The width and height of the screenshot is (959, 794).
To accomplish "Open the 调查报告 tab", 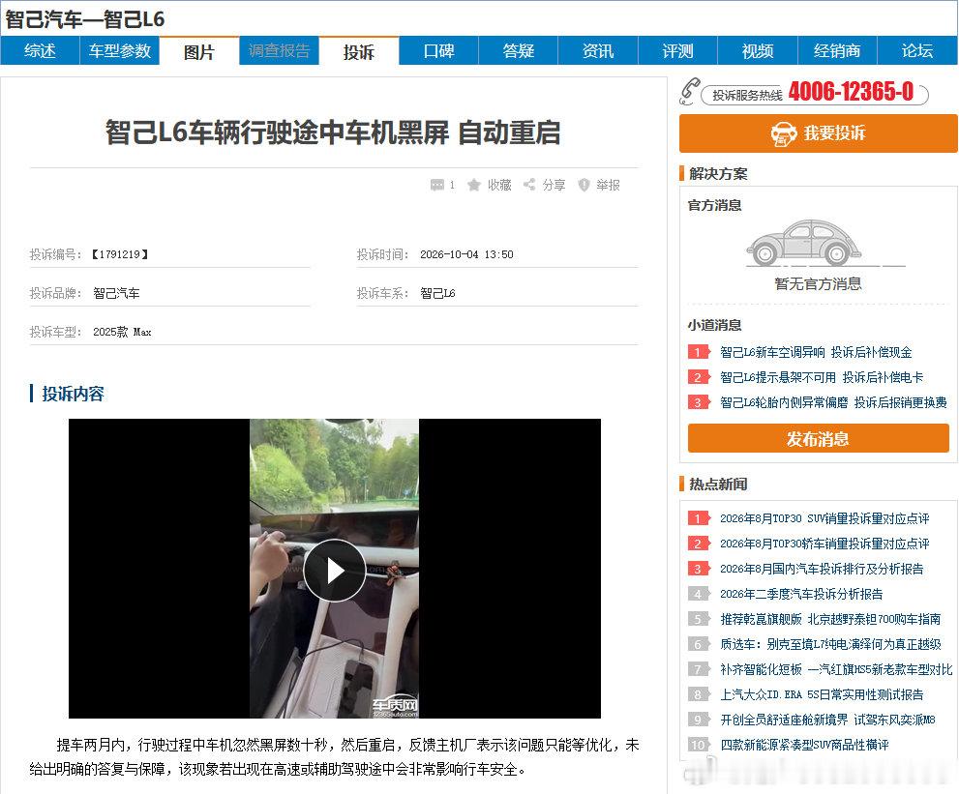I will tap(279, 50).
